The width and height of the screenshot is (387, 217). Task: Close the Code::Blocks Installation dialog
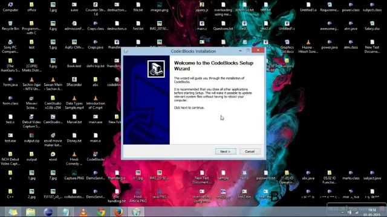point(258,51)
